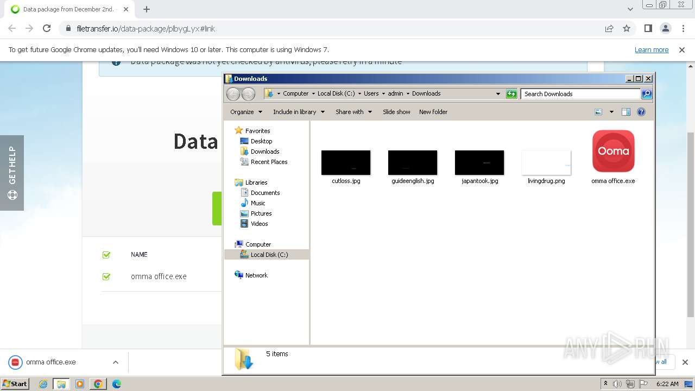Screen dimensions: 695x391
Task: Click the volume icon in system tray
Action: tap(617, 384)
